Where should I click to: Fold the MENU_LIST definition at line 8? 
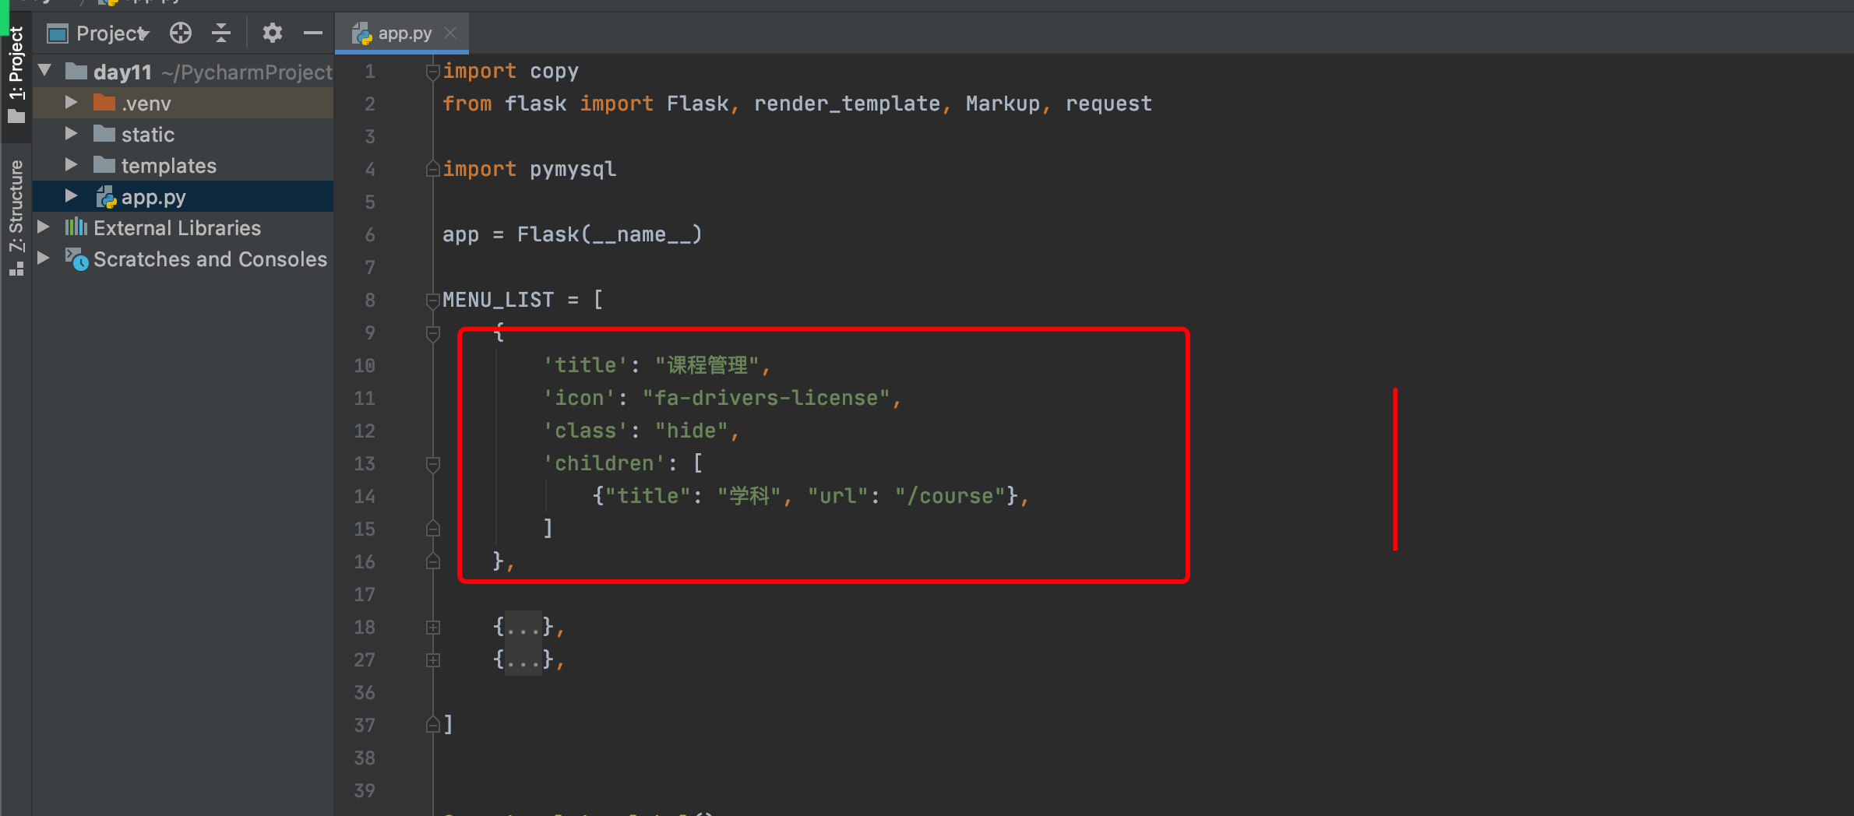coord(433,300)
